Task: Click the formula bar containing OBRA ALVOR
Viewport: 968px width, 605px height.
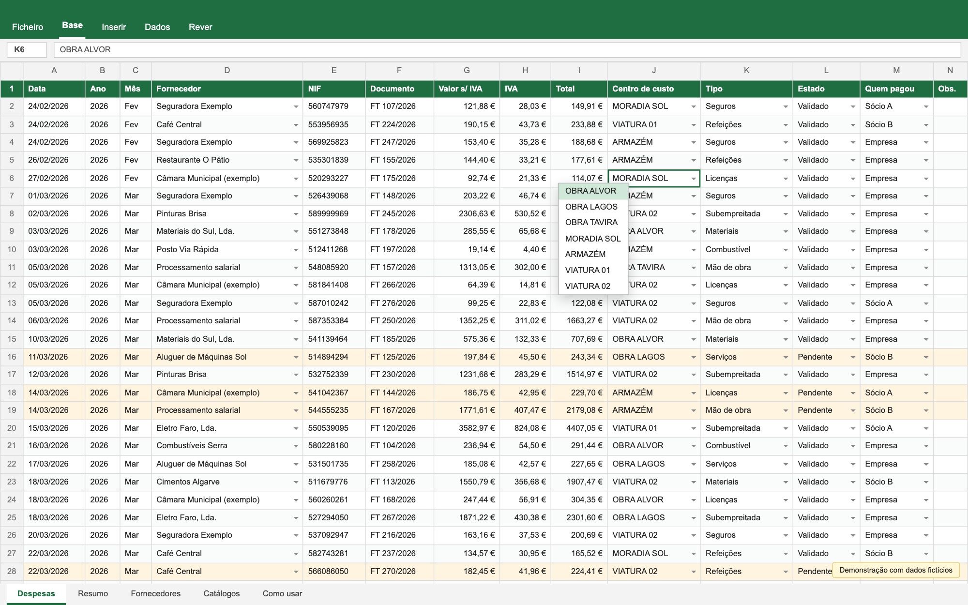Action: click(507, 50)
